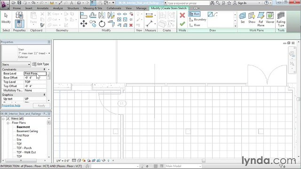Activate the Copy tool in Modify panel
The image size is (301, 169).
click(x=93, y=24)
